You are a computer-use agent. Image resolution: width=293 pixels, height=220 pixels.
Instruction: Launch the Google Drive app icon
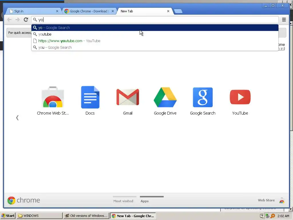point(165,97)
